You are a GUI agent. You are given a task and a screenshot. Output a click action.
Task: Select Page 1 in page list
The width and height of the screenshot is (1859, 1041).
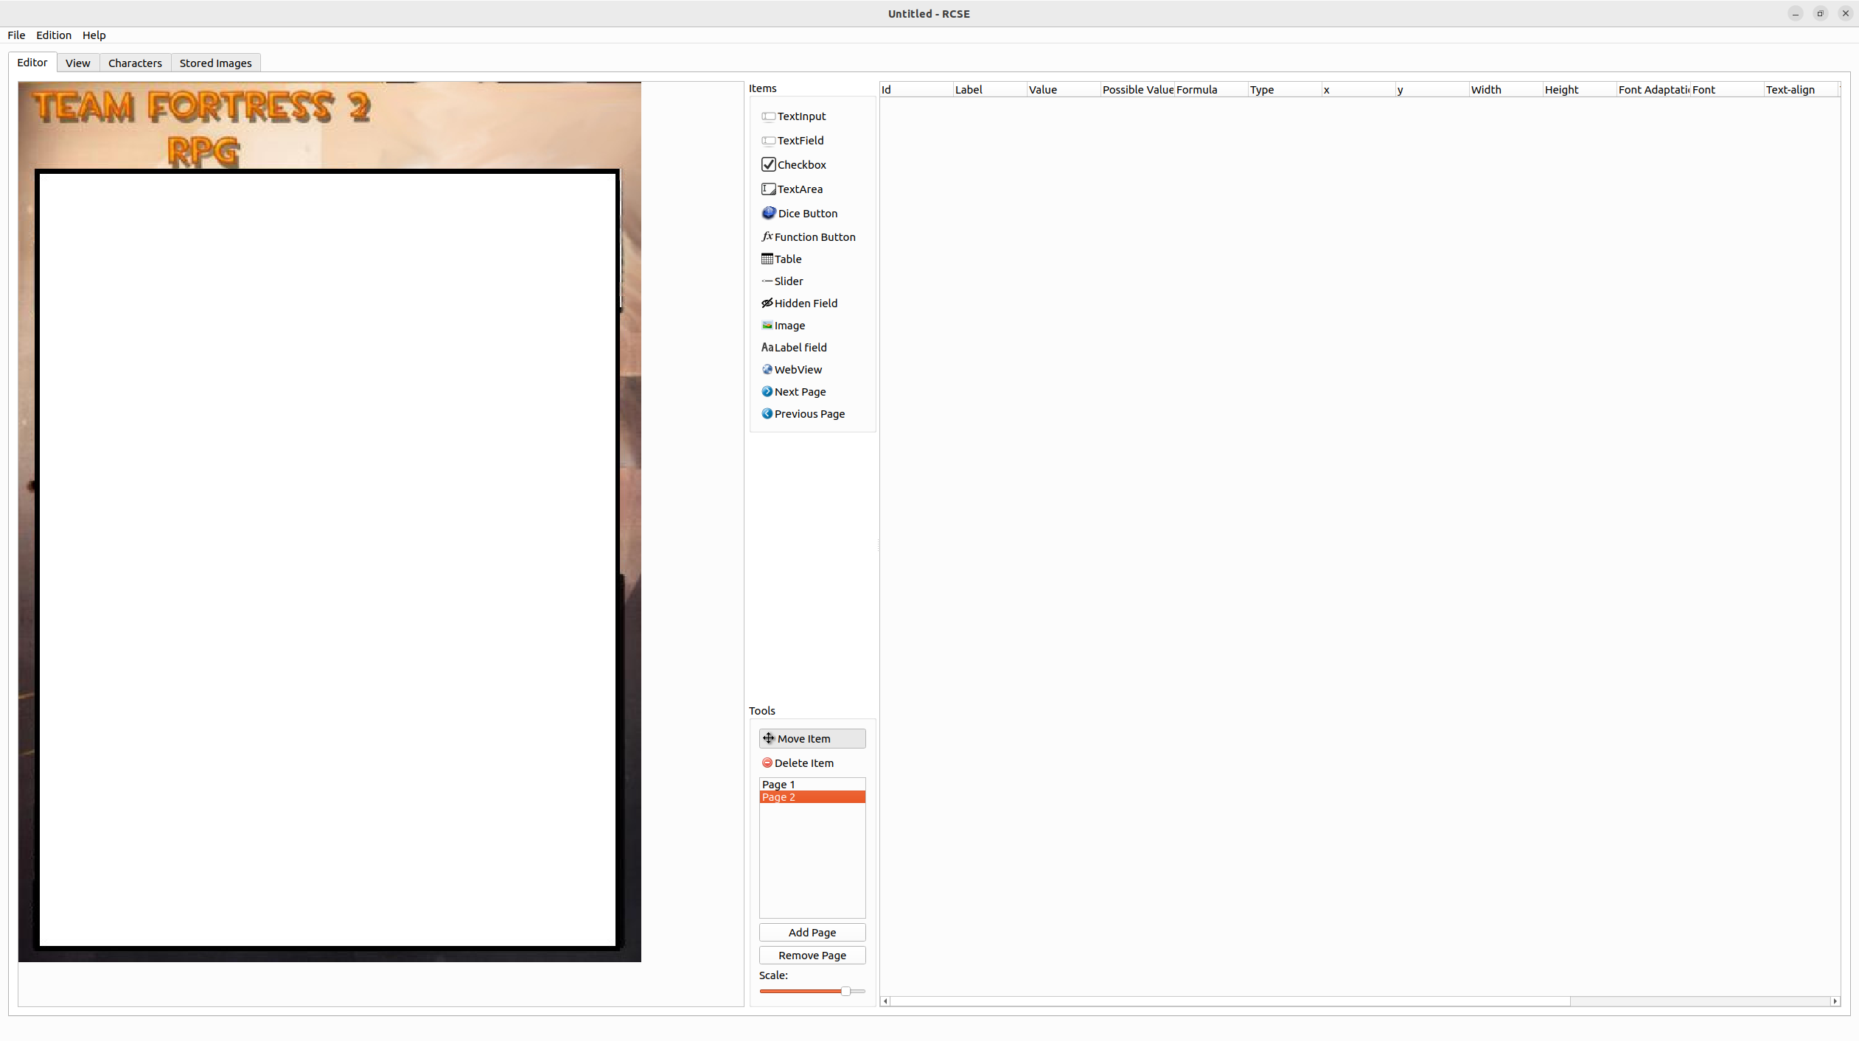pos(778,785)
